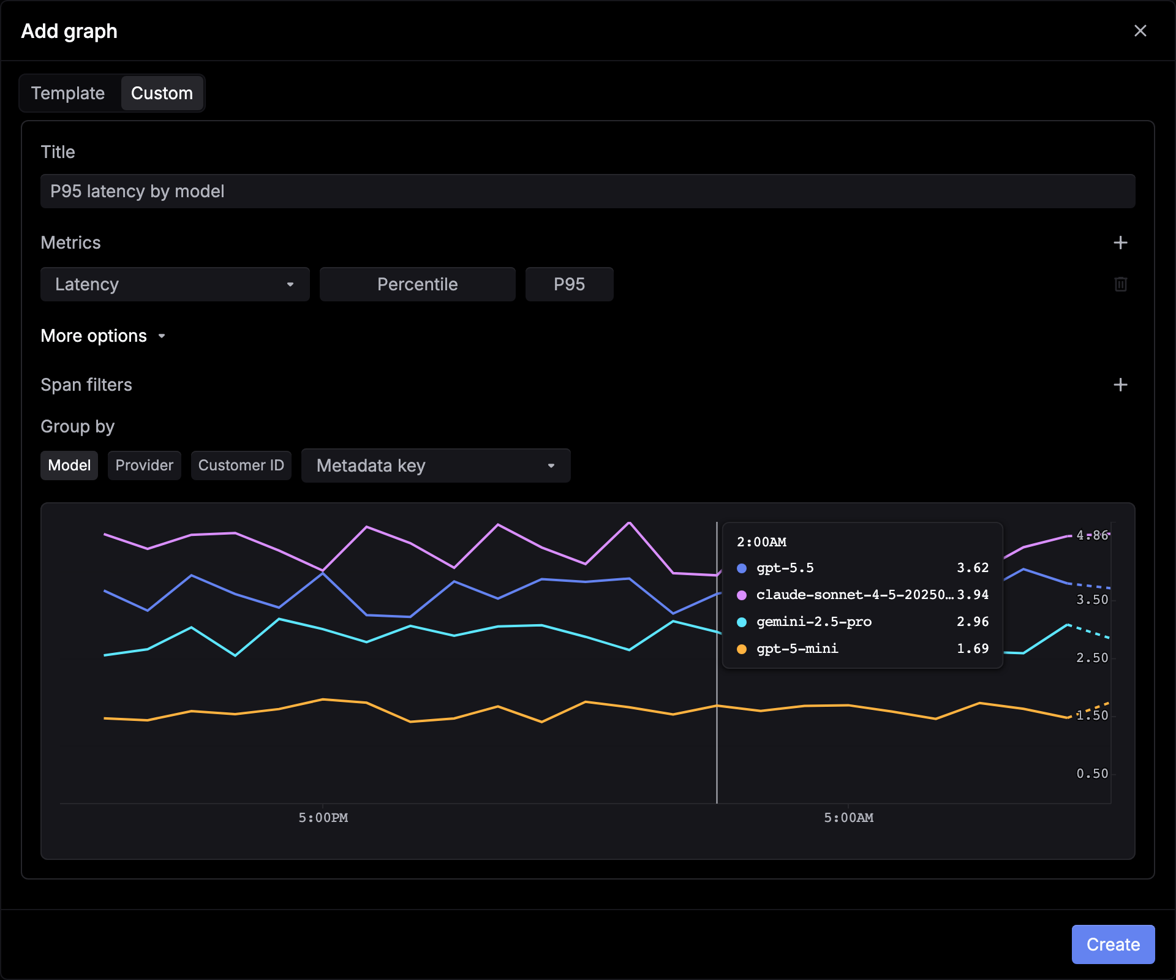
Task: Click the 0.50 y-axis value
Action: (x=1092, y=774)
